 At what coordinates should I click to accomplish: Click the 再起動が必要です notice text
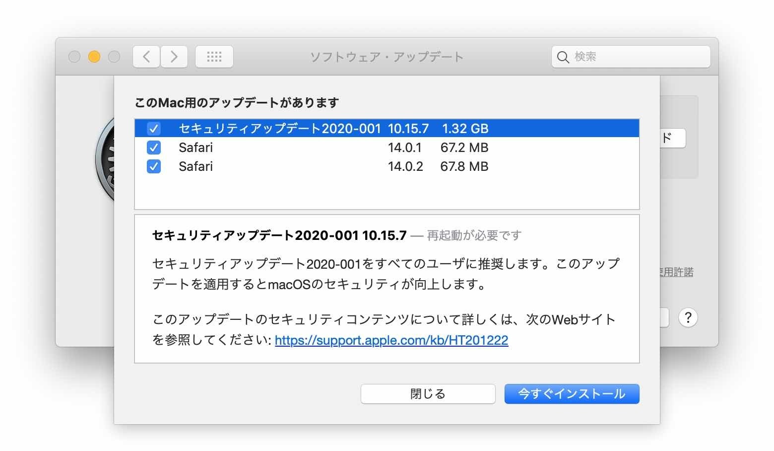point(474,235)
